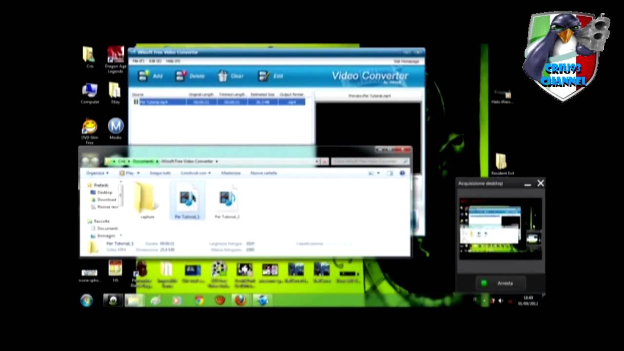Click Immagini in Explorer navigation pane
Image resolution: width=624 pixels, height=351 pixels.
pos(106,236)
